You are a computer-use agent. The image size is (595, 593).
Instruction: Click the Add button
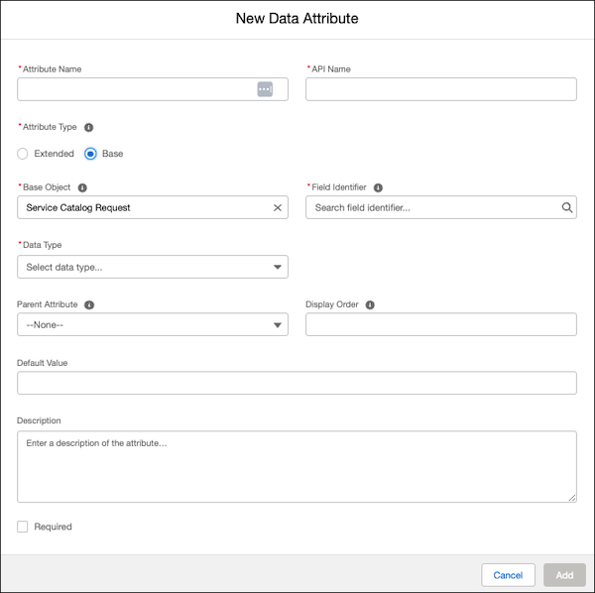tap(564, 575)
